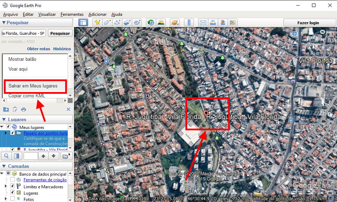Choose Voar aqui from context menu
This screenshot has height=202, width=337.
[18, 69]
